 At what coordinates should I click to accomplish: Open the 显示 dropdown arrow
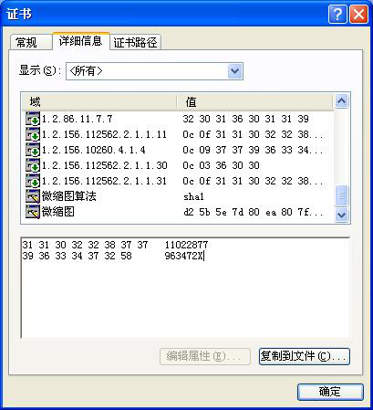tap(235, 71)
